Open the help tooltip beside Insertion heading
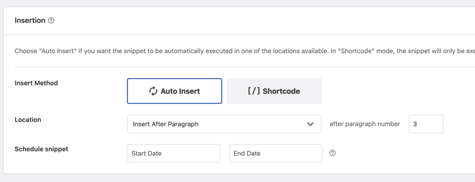 (x=51, y=20)
